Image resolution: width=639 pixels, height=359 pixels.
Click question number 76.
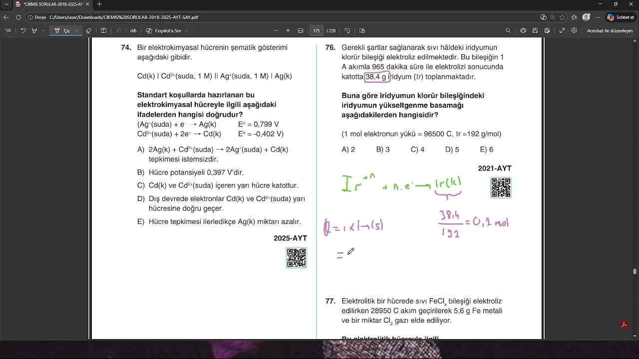pos(330,48)
